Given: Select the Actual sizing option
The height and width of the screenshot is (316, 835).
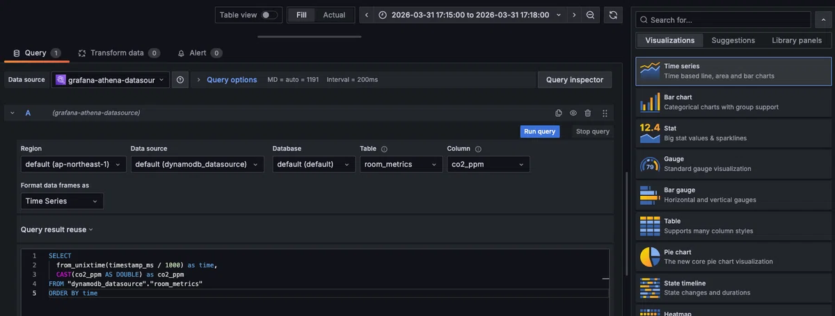Looking at the screenshot, I should [x=334, y=15].
